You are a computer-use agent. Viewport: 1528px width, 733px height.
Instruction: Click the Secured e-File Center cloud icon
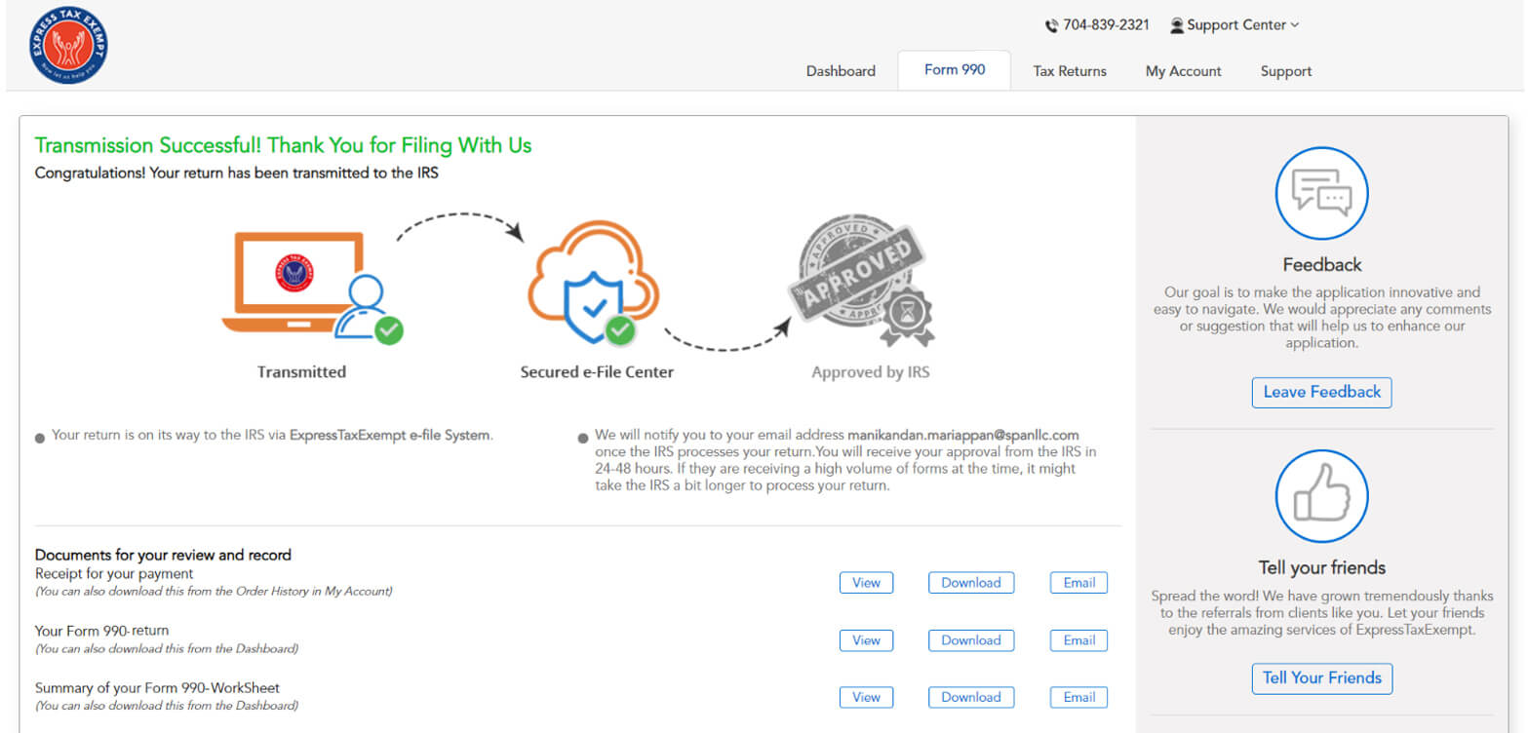point(593,283)
